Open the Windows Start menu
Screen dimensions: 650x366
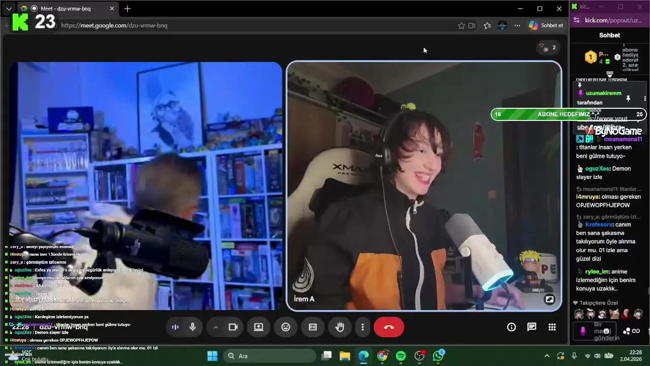(212, 356)
